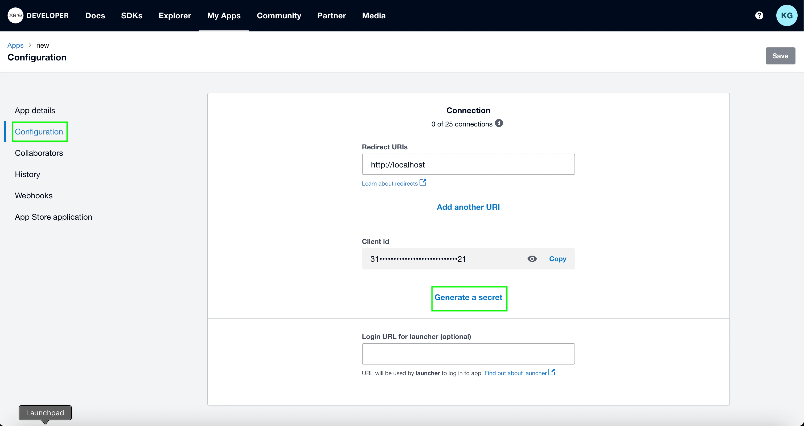Viewport: 804px width, 426px height.
Task: Select Collaborators in the sidebar
Action: (39, 153)
